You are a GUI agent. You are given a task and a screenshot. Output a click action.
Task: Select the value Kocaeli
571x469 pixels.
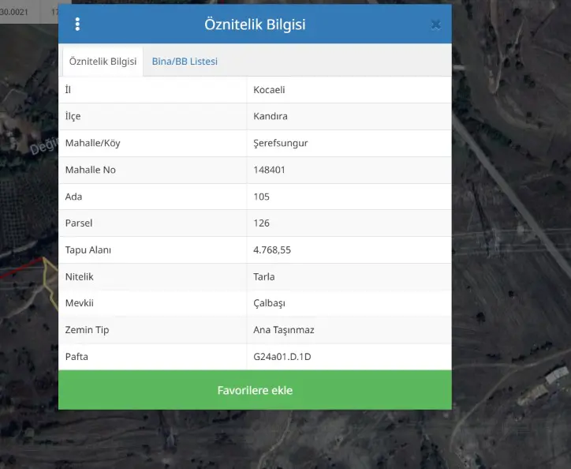(269, 90)
